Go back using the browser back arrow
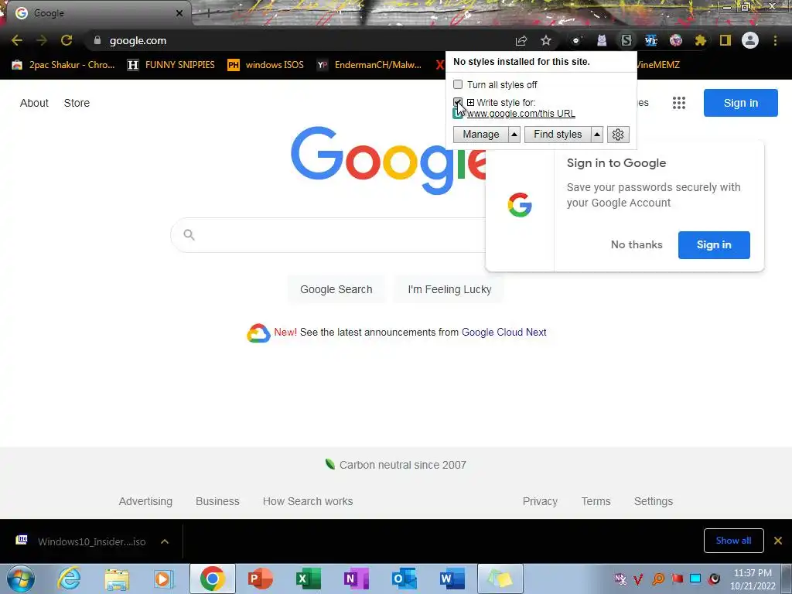This screenshot has height=594, width=792. pos(17,40)
